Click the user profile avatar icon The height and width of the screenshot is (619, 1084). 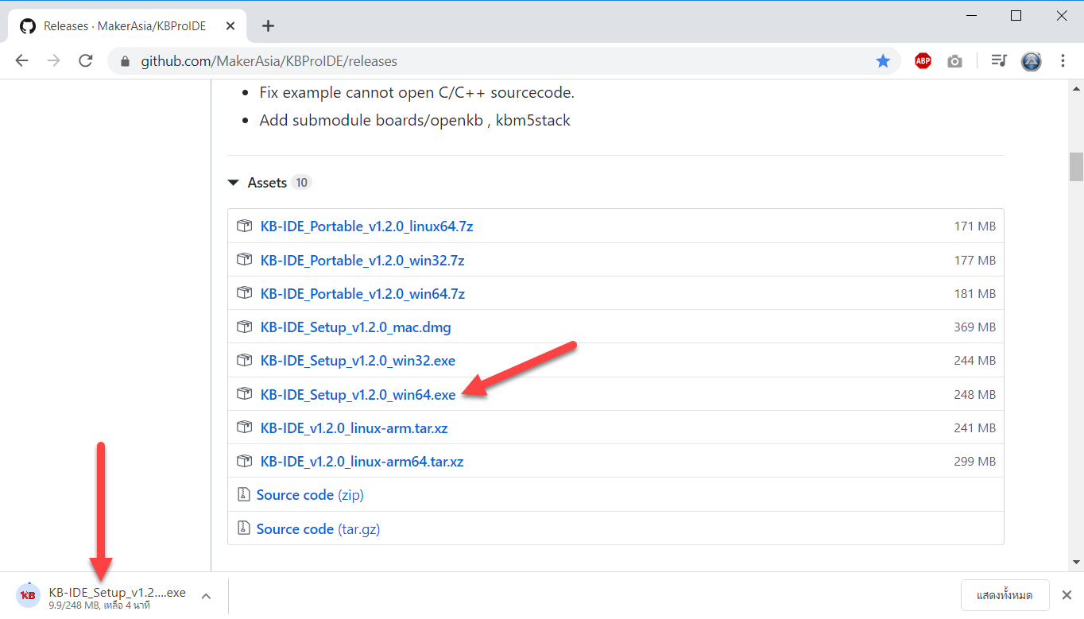point(1032,61)
